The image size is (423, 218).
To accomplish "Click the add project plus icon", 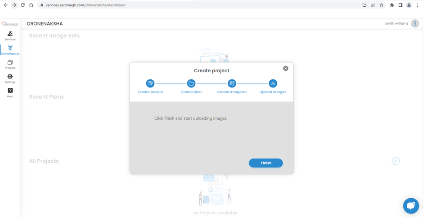I will (x=396, y=161).
